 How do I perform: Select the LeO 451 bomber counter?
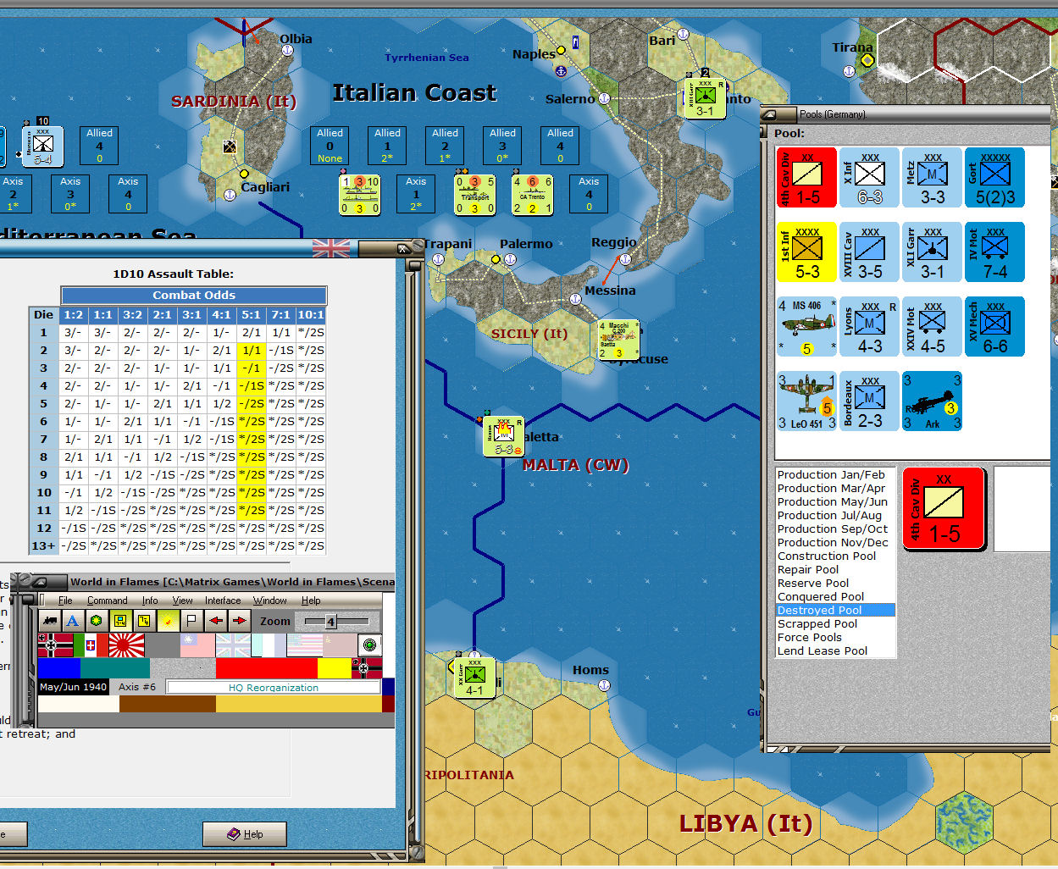pyautogui.click(x=807, y=401)
